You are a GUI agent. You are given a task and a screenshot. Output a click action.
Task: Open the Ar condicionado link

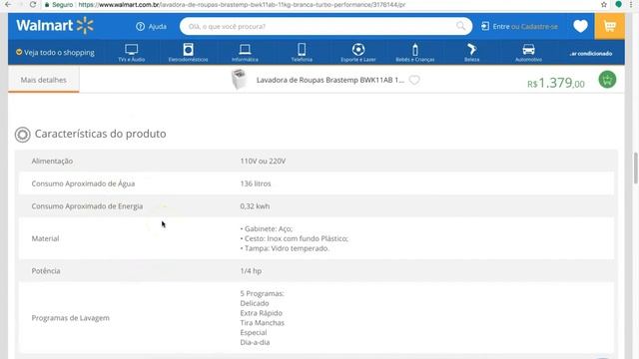(x=590, y=53)
